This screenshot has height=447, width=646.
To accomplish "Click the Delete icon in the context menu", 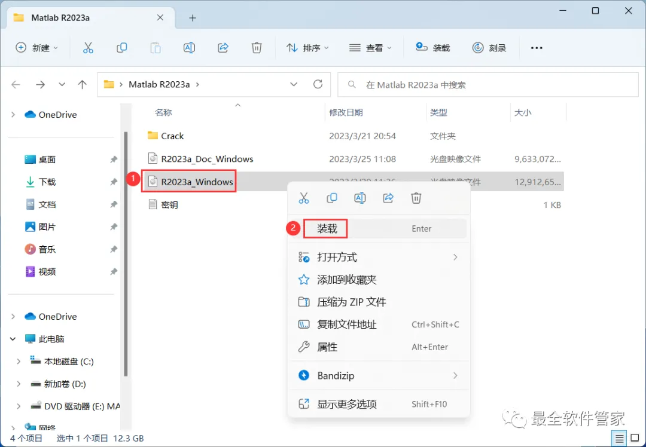I will click(416, 198).
